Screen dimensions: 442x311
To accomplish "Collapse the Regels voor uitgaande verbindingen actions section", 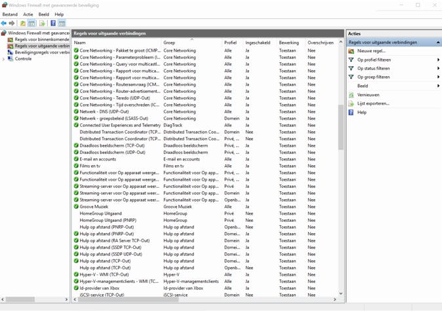I will click(x=438, y=43).
